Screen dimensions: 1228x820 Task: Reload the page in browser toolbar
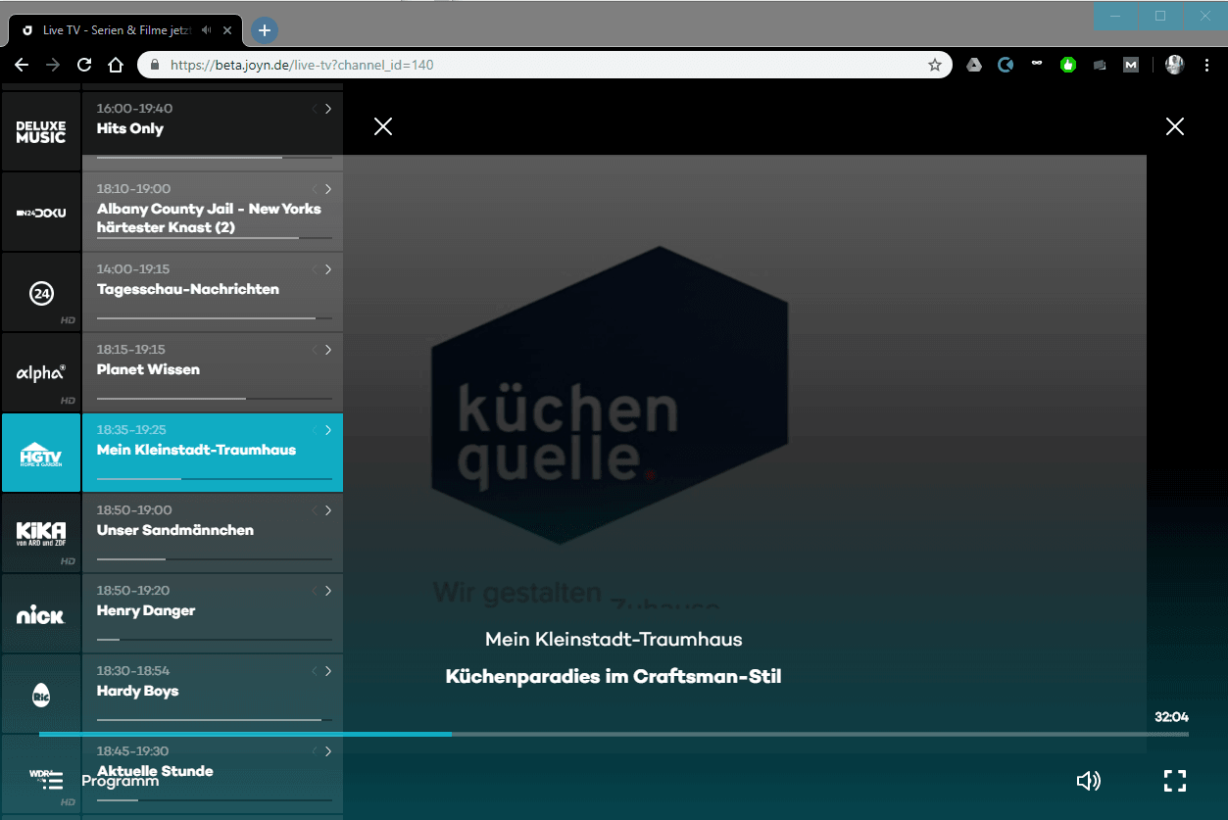[x=84, y=66]
